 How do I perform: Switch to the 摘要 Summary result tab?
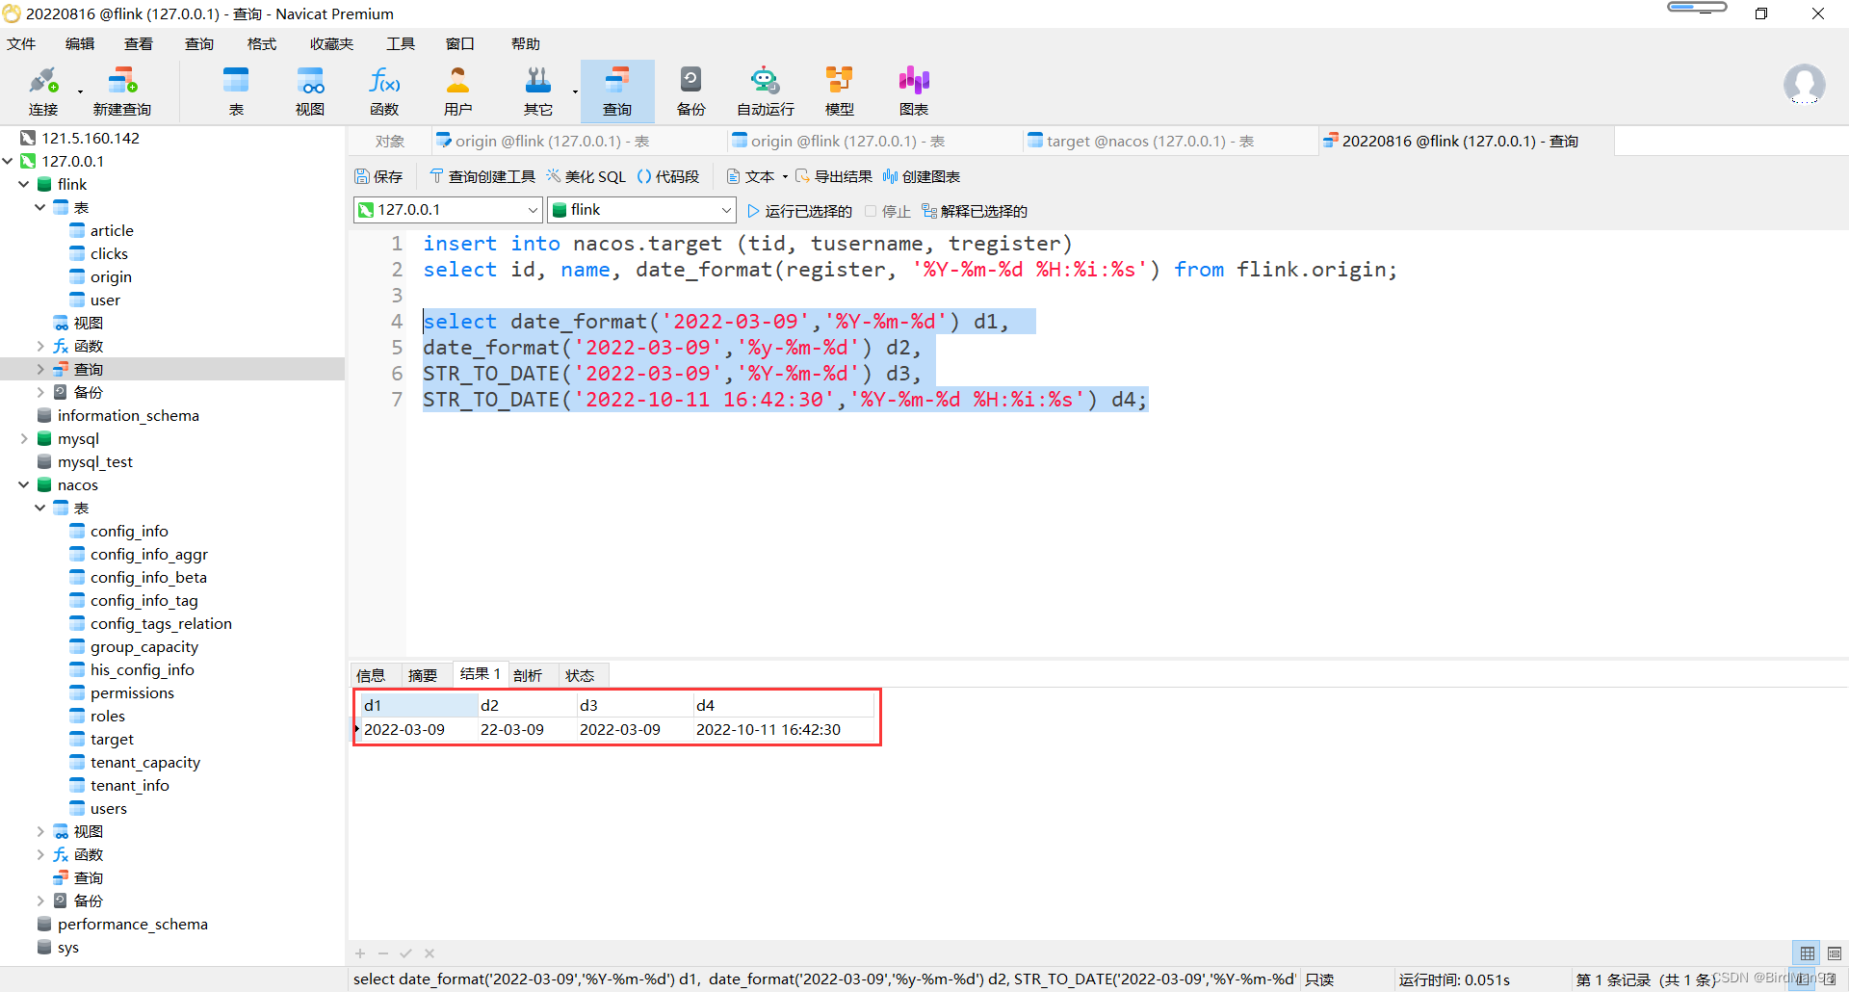423,675
